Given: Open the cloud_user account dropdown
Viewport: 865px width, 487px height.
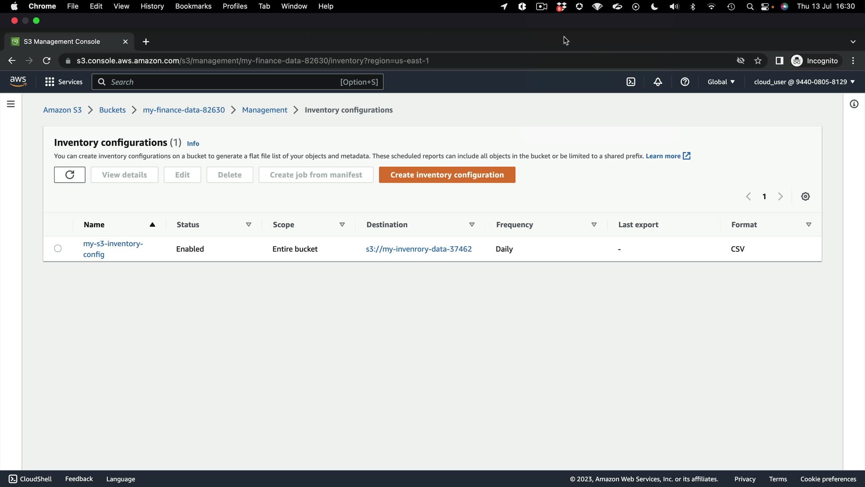Looking at the screenshot, I should (x=804, y=82).
